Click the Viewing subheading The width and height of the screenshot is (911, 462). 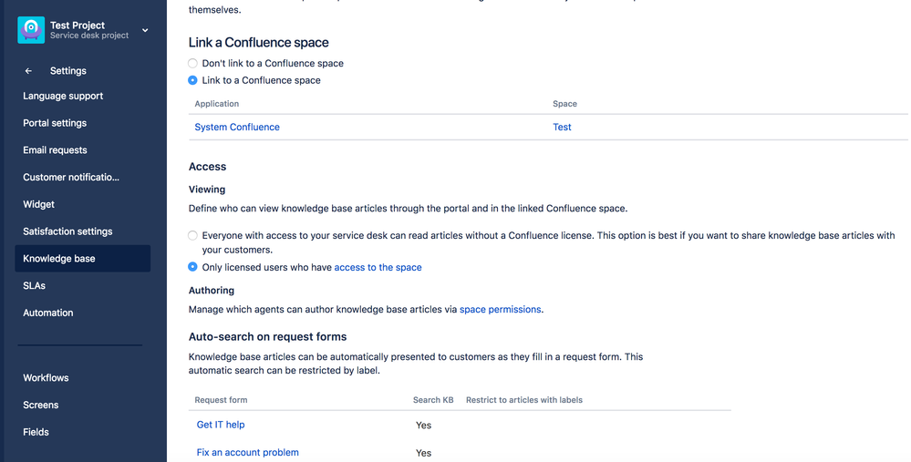pyautogui.click(x=207, y=190)
